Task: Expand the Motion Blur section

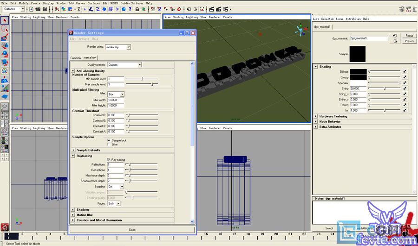Action: [x=73, y=215]
